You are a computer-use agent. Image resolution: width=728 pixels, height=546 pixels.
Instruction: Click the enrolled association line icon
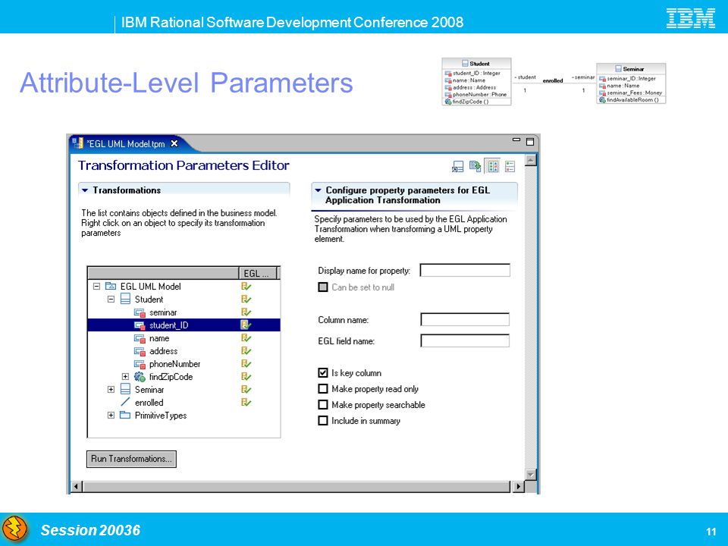pos(125,402)
